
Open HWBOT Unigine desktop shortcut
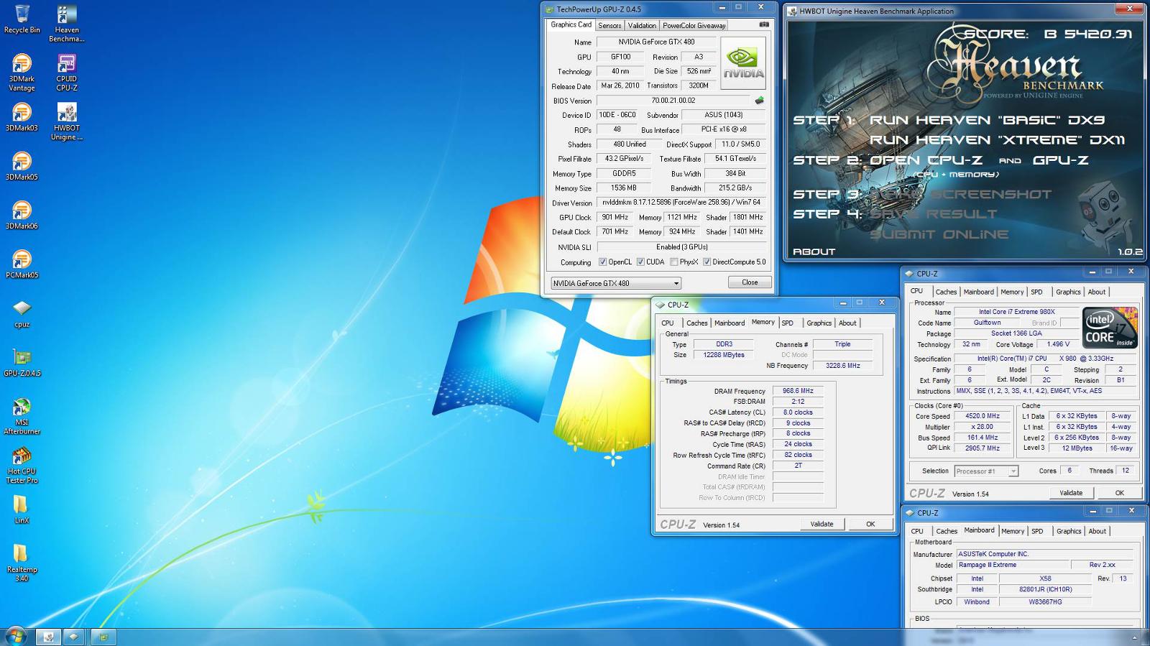point(66,121)
